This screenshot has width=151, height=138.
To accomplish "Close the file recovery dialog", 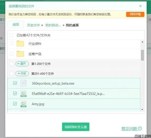I will click(140, 6).
